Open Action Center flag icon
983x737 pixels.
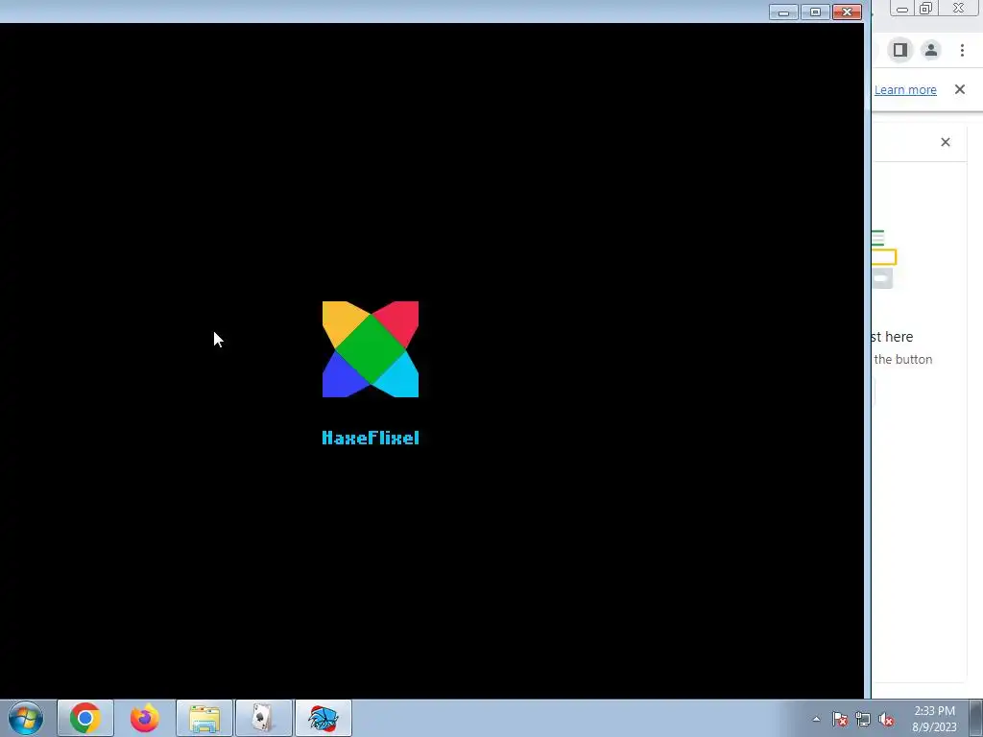pyautogui.click(x=840, y=720)
